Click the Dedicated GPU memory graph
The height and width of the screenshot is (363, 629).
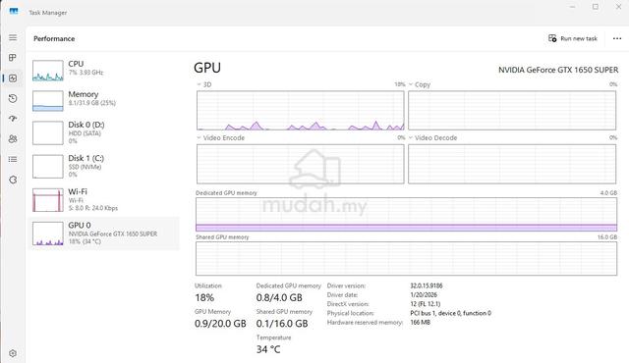[406, 215]
